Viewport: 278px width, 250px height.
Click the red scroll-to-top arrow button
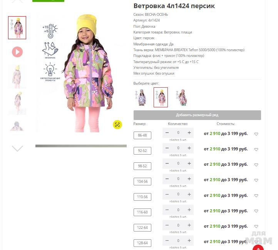pyautogui.click(x=258, y=248)
